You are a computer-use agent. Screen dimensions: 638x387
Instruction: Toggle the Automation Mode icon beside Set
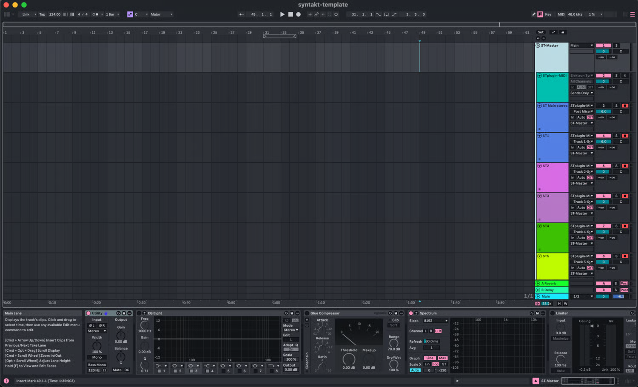pyautogui.click(x=553, y=32)
